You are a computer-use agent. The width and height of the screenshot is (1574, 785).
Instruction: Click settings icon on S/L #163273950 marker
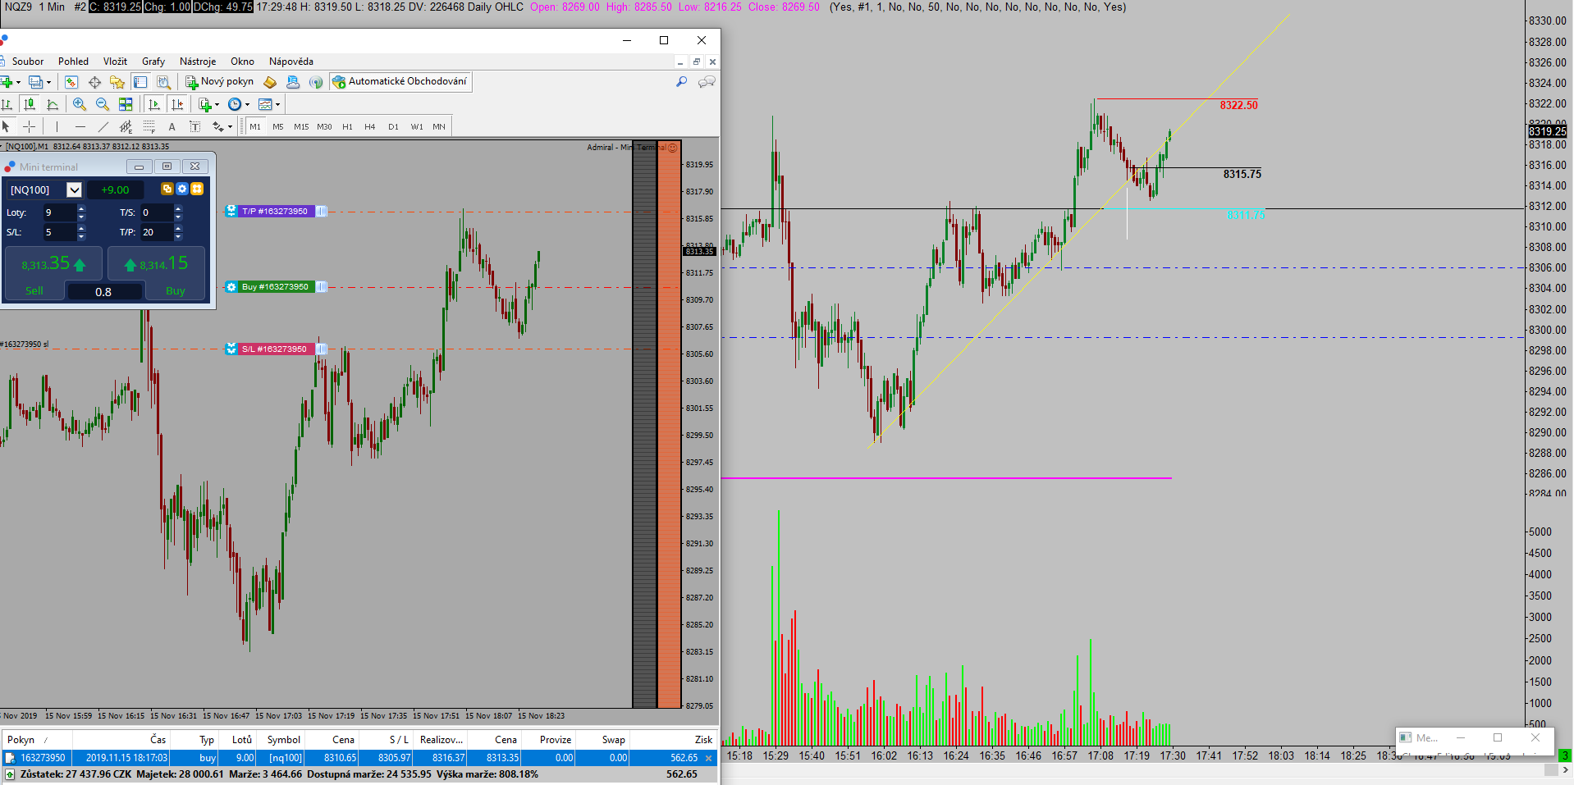(231, 349)
